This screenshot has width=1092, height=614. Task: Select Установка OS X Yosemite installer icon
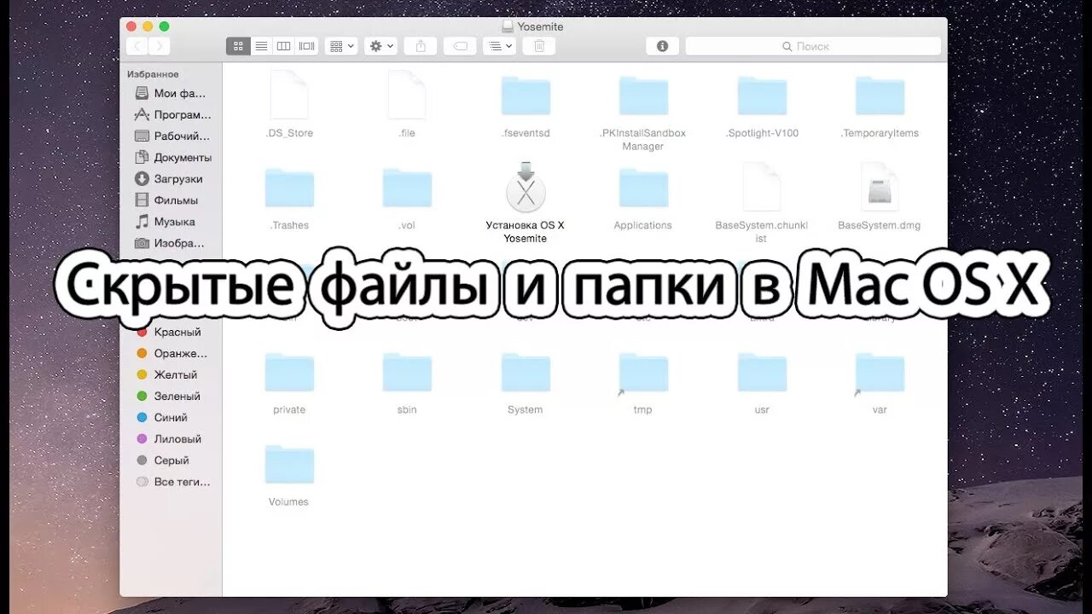526,187
